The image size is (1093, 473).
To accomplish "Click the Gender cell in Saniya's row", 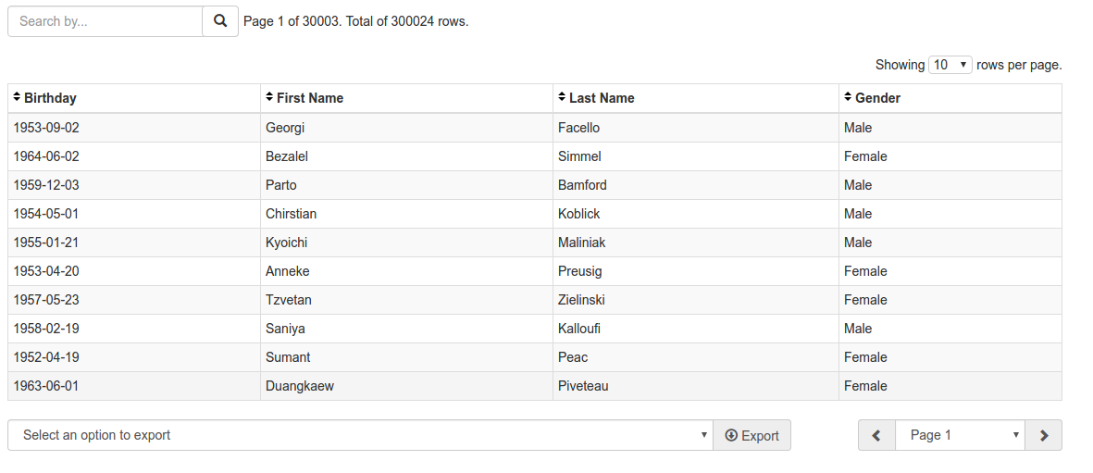I will coord(858,329).
